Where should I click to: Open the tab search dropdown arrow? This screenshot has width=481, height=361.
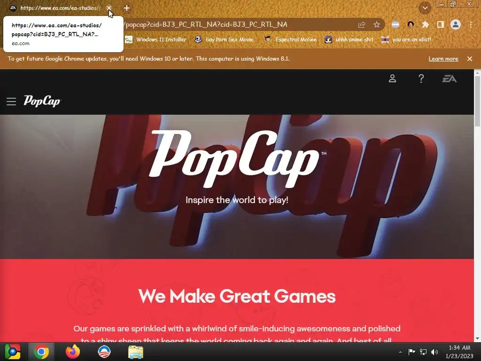[x=425, y=8]
